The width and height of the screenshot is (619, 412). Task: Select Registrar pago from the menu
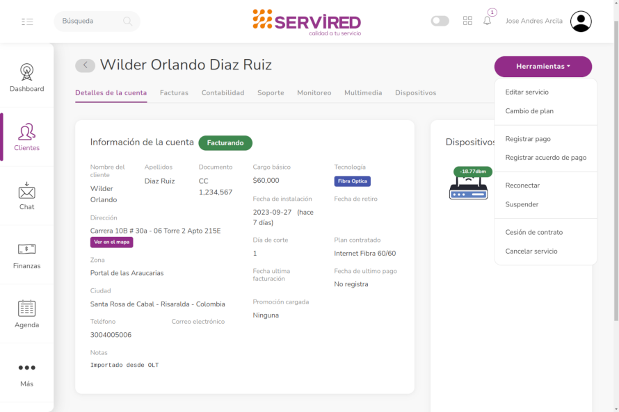pos(527,139)
